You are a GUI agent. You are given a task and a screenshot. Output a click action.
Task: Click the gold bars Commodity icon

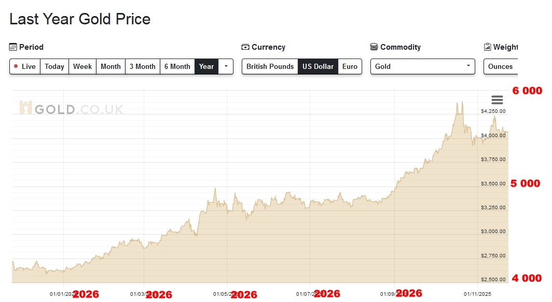374,47
